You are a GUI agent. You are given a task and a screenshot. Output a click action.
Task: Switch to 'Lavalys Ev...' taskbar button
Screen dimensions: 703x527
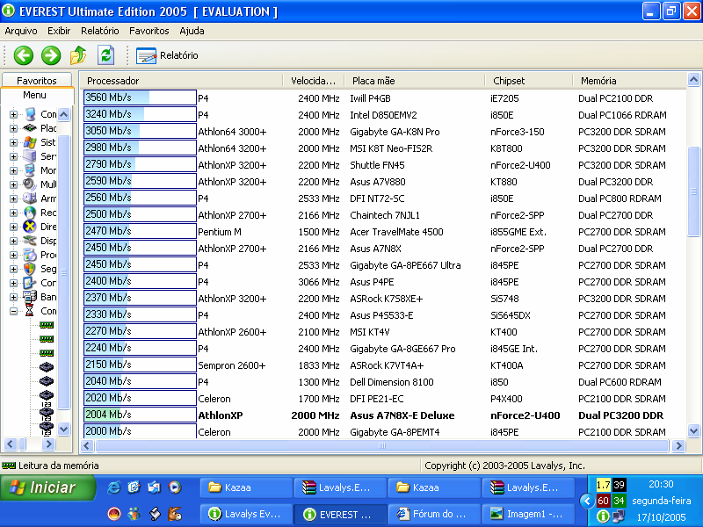[246, 514]
